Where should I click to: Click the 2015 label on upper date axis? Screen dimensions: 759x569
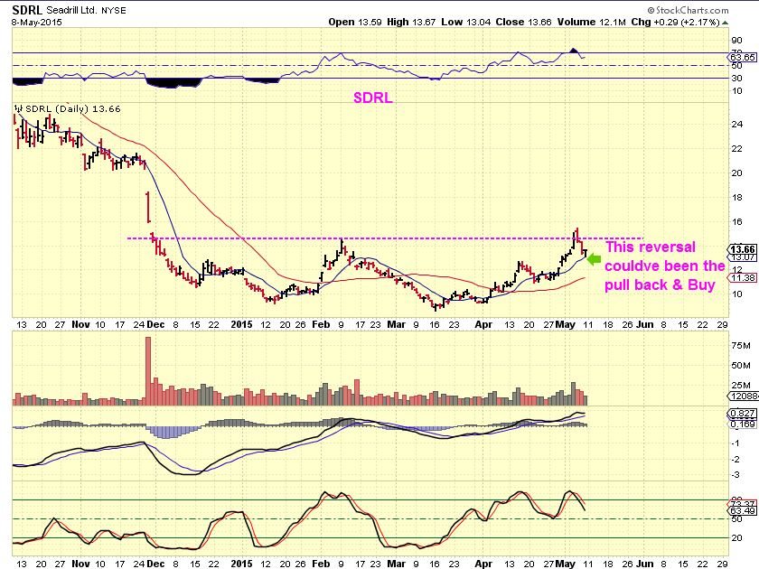click(x=241, y=324)
